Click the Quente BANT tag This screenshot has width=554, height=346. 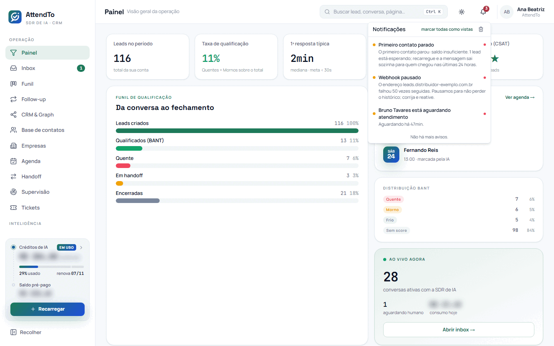point(393,199)
